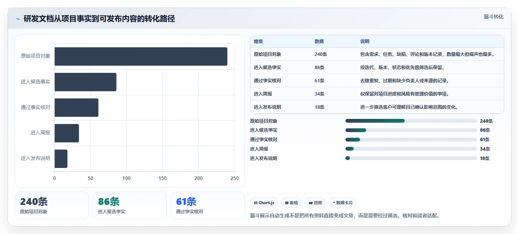Click the 原始项目对象 progress bar

coord(411,121)
